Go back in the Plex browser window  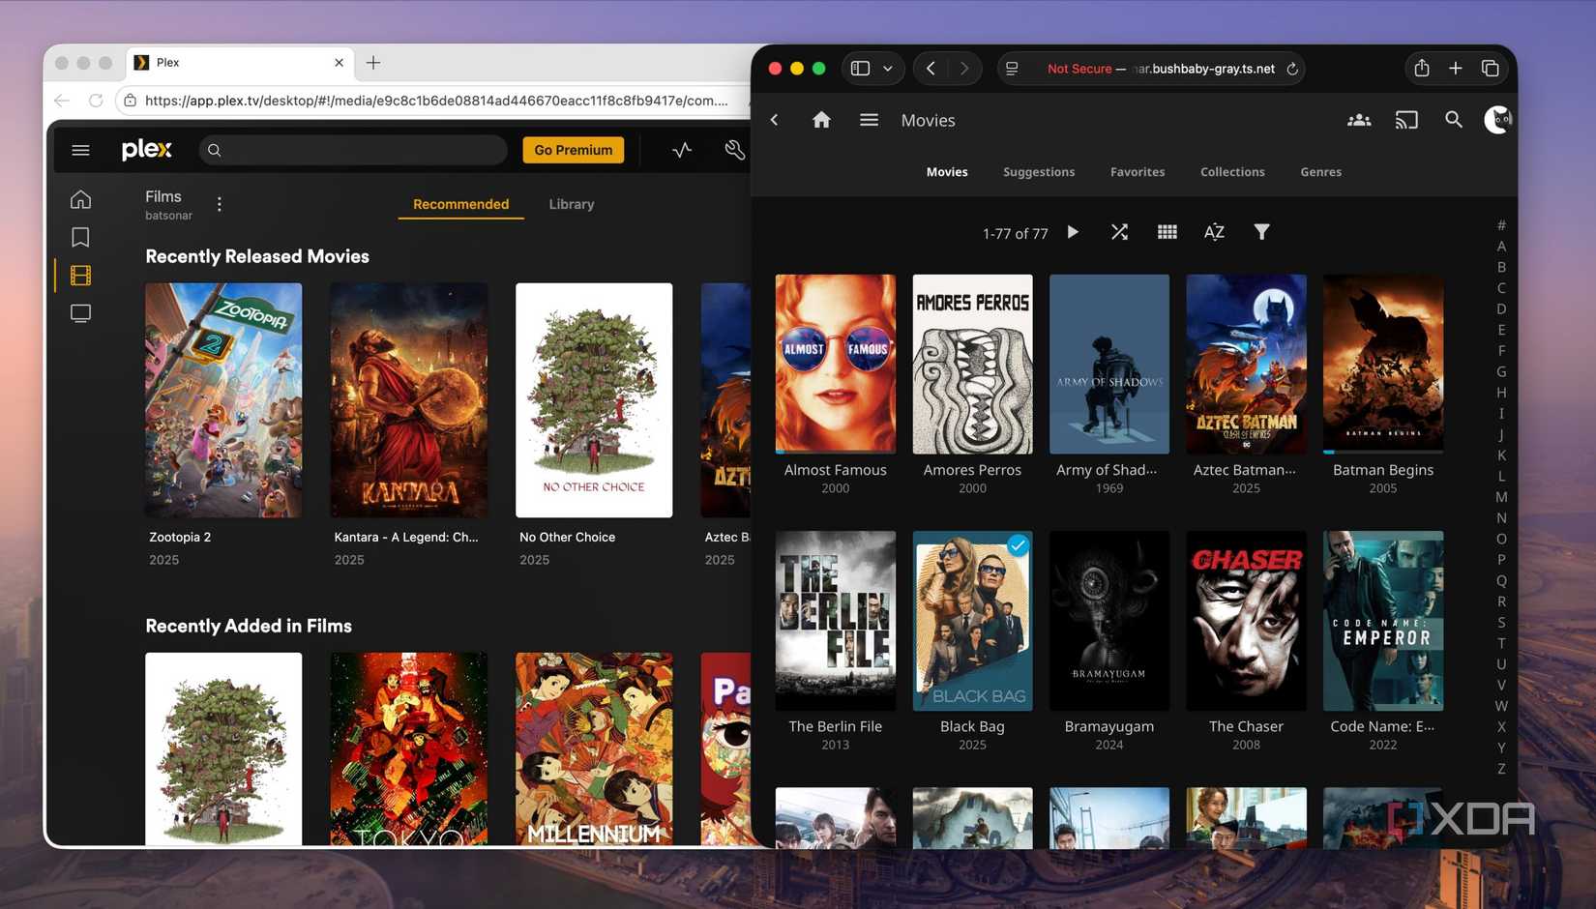62,100
